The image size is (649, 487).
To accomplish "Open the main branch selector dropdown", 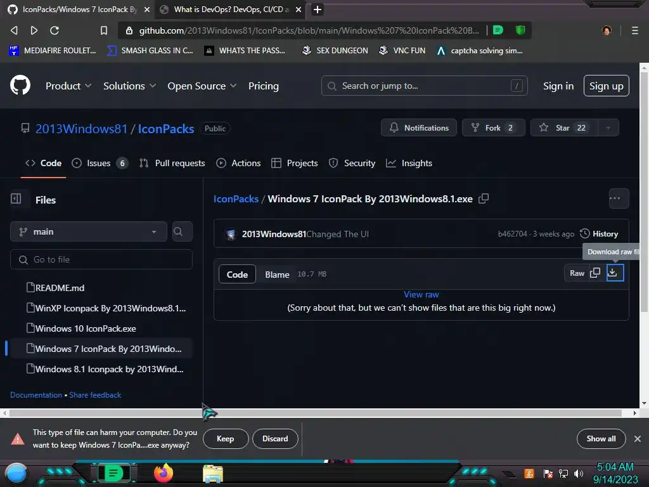I will (89, 231).
